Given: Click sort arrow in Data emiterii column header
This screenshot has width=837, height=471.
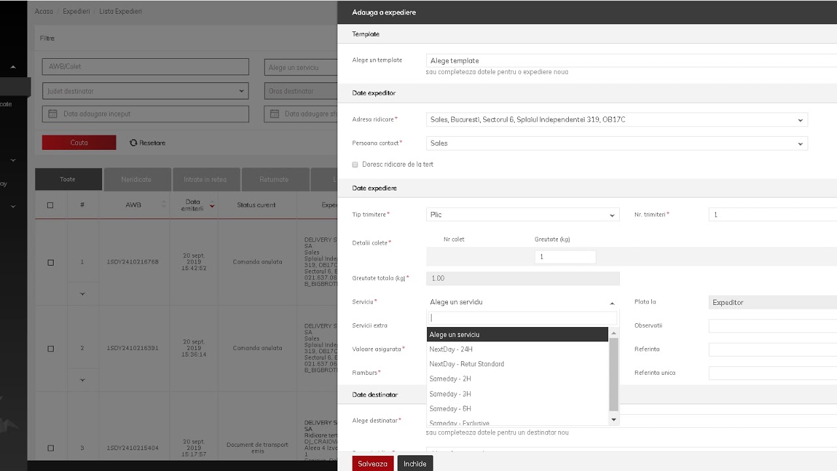Looking at the screenshot, I should coord(212,205).
